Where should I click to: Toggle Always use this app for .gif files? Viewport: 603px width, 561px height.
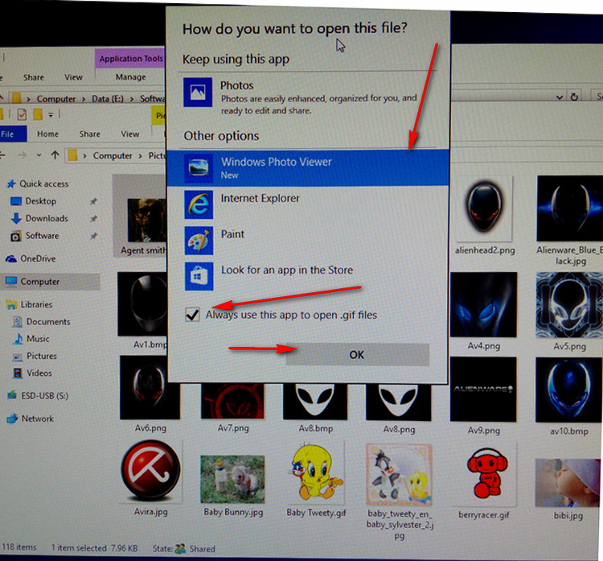(192, 315)
